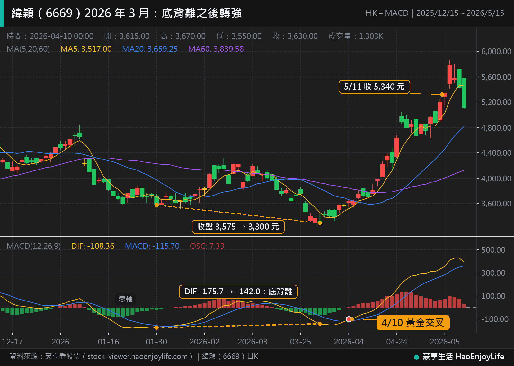Viewport: 514px width, 366px height.
Task: Click the 3,600.00 price axis label
Action: 496,204
